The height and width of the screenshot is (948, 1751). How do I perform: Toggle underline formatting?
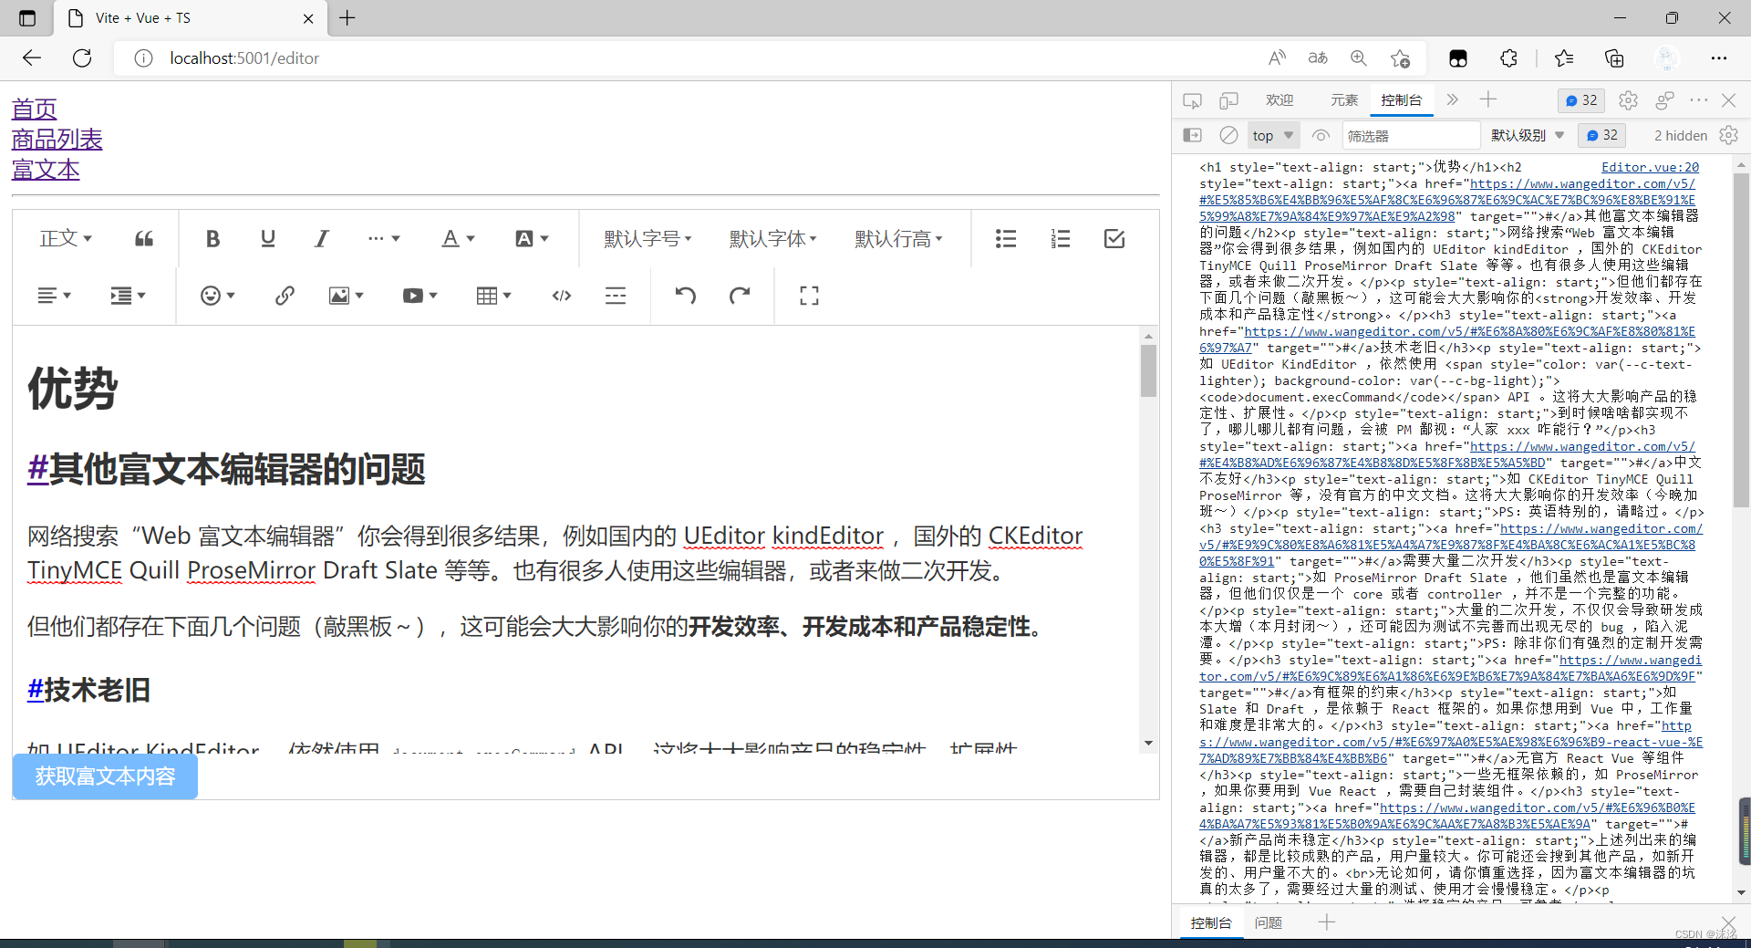point(267,239)
